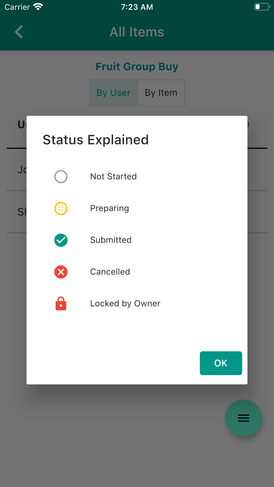This screenshot has height=487, width=274.
Task: Click the grey Not Started circle icon
Action: pyautogui.click(x=61, y=177)
